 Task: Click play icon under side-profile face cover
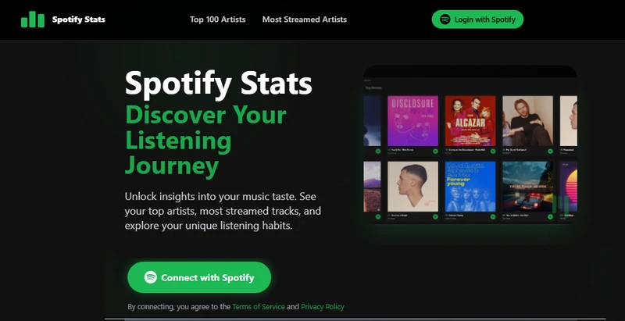(x=435, y=217)
